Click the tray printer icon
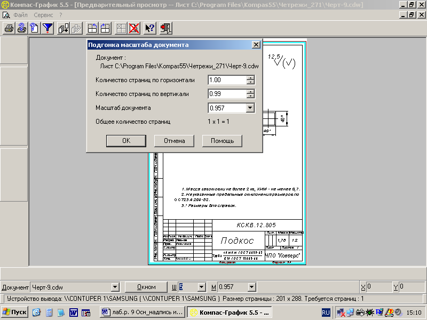427x320 pixels. coord(360,313)
